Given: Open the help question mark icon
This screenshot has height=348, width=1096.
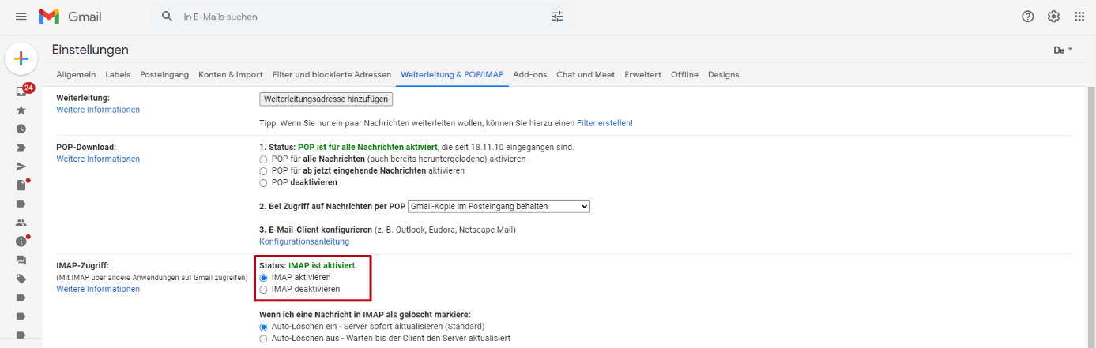Looking at the screenshot, I should point(1028,17).
